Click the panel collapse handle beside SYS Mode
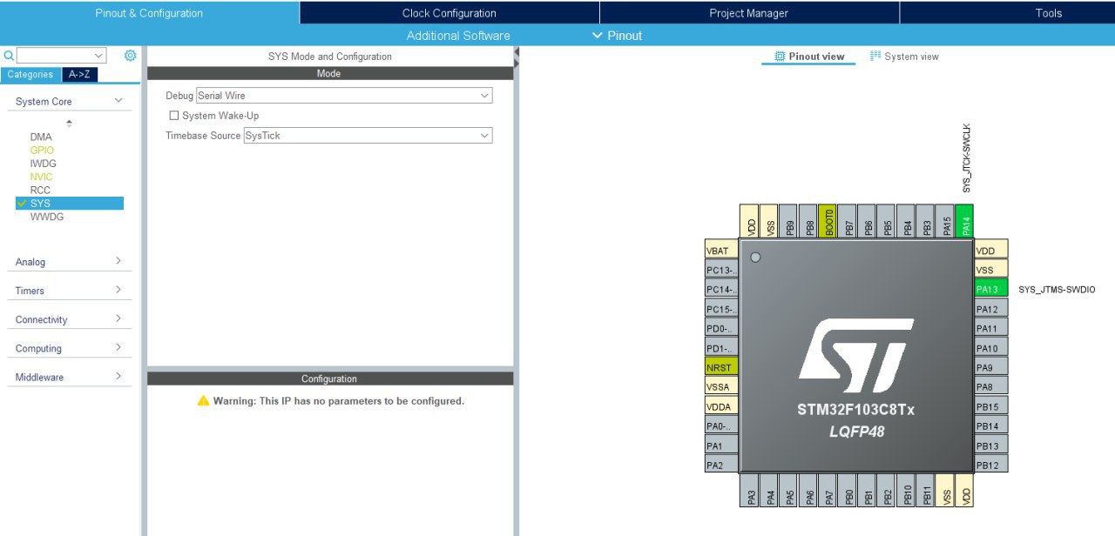The width and height of the screenshot is (1115, 536). pos(517,57)
